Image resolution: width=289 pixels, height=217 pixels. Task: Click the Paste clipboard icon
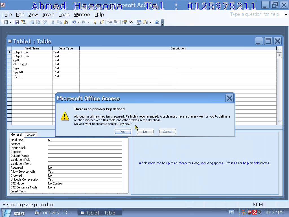[66, 22]
